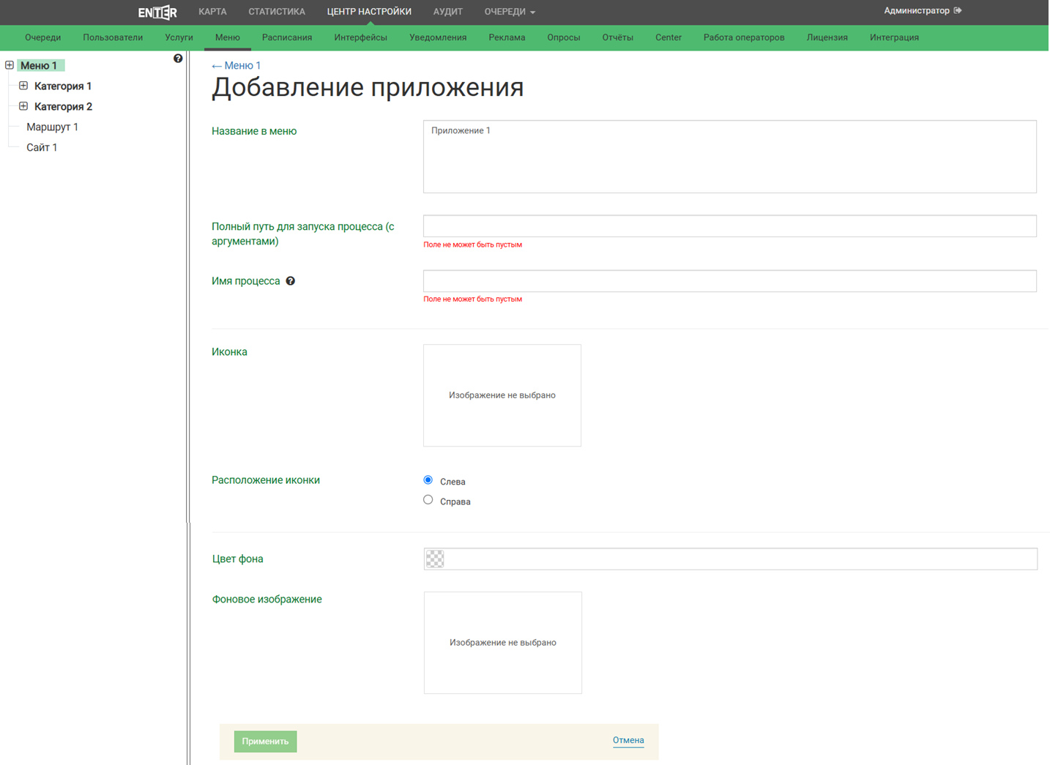
Task: Click the Цвет фона color swatch
Action: pos(435,559)
